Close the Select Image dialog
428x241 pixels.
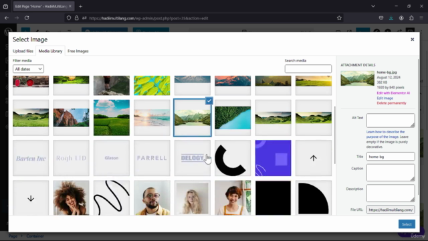point(412,39)
